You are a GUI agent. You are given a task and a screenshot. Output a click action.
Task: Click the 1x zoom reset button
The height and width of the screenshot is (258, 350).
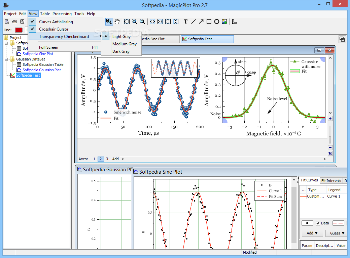(330, 153)
